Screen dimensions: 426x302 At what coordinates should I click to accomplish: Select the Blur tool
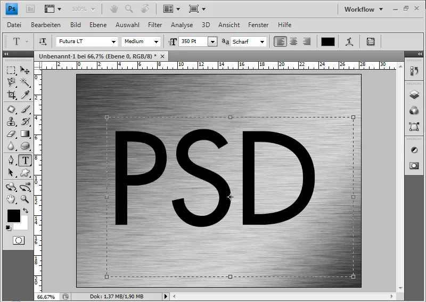coord(11,146)
